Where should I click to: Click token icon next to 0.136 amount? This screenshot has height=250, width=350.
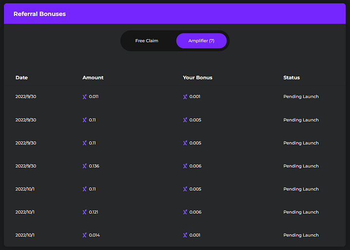click(85, 166)
